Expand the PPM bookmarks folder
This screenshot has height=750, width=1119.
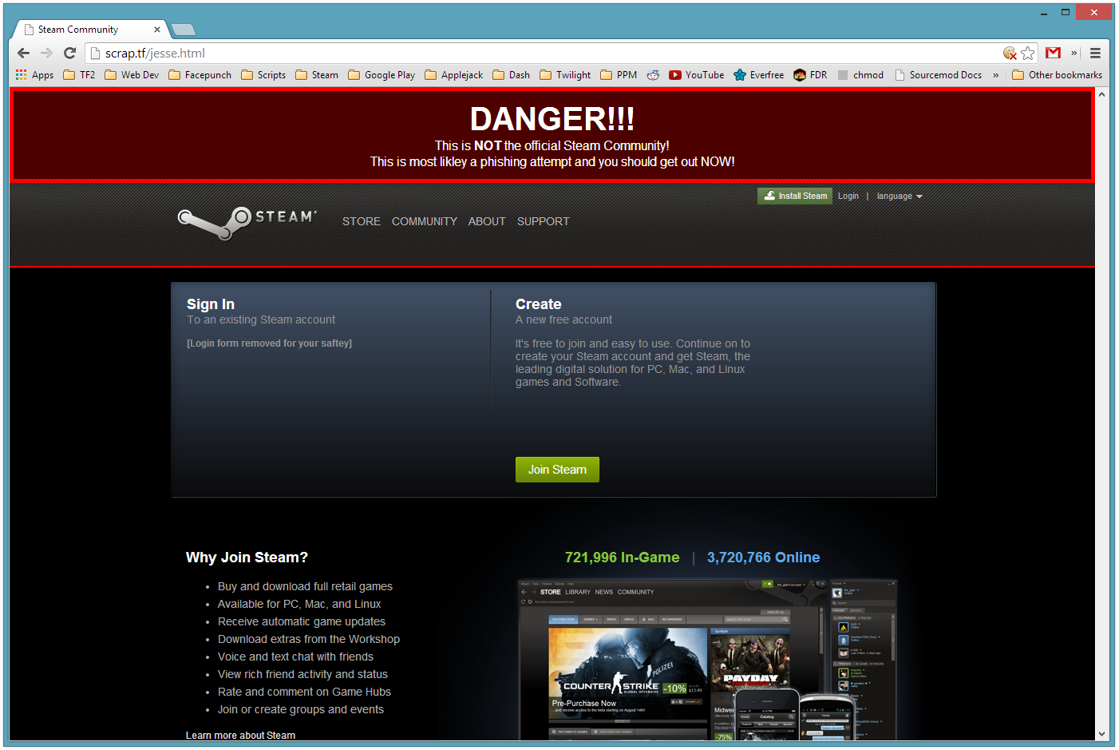(619, 75)
